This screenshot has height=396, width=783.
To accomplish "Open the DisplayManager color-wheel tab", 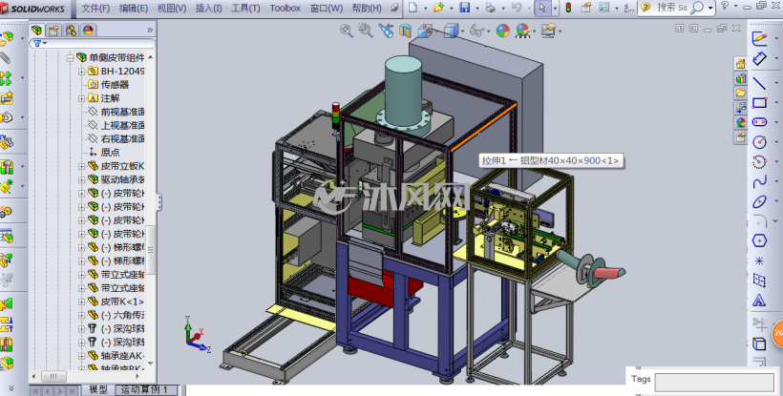I will (88, 31).
